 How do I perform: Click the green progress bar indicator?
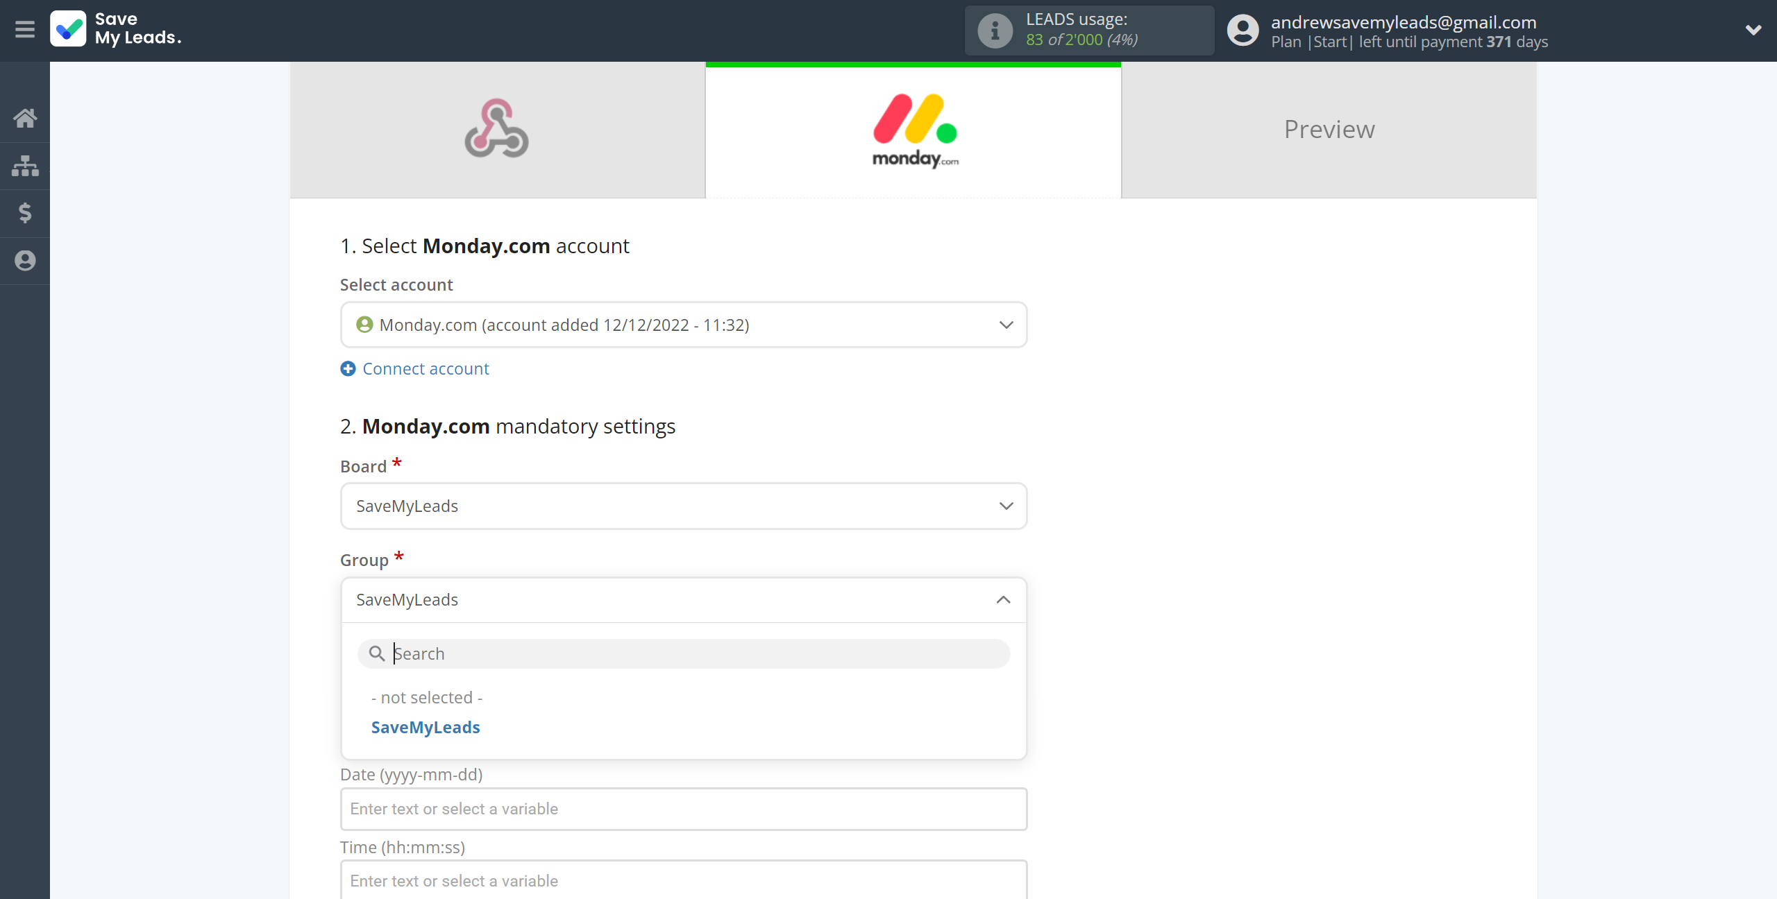point(913,65)
